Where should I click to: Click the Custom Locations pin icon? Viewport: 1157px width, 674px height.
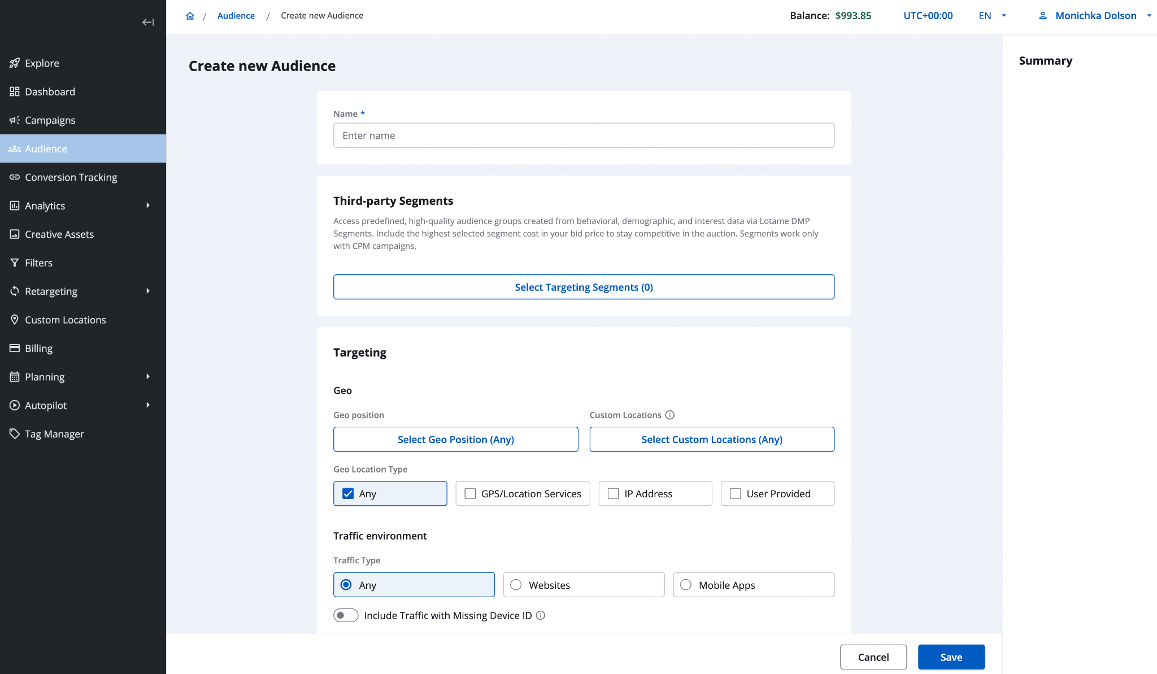coord(15,320)
